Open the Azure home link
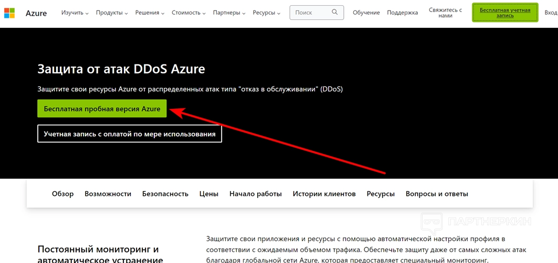This screenshot has height=263, width=558. [36, 13]
